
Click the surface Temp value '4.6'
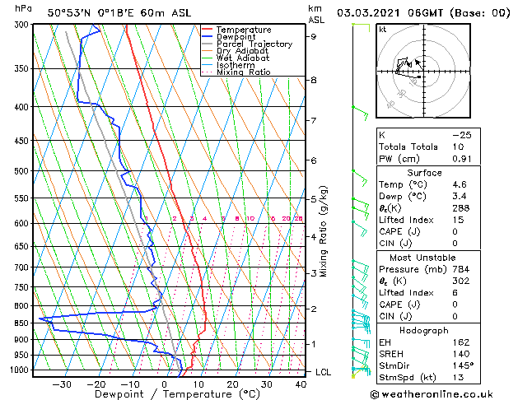tap(460, 184)
